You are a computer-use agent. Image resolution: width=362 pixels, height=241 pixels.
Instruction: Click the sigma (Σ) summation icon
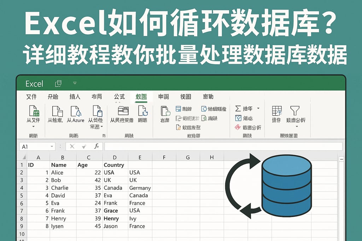pos(238,108)
